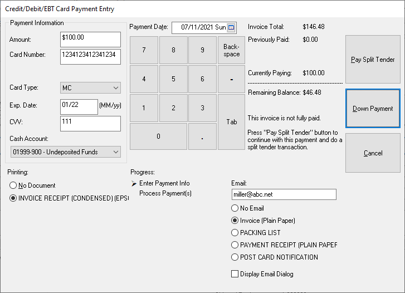
Task: Open the Payment Date calendar picker
Action: (x=232, y=27)
